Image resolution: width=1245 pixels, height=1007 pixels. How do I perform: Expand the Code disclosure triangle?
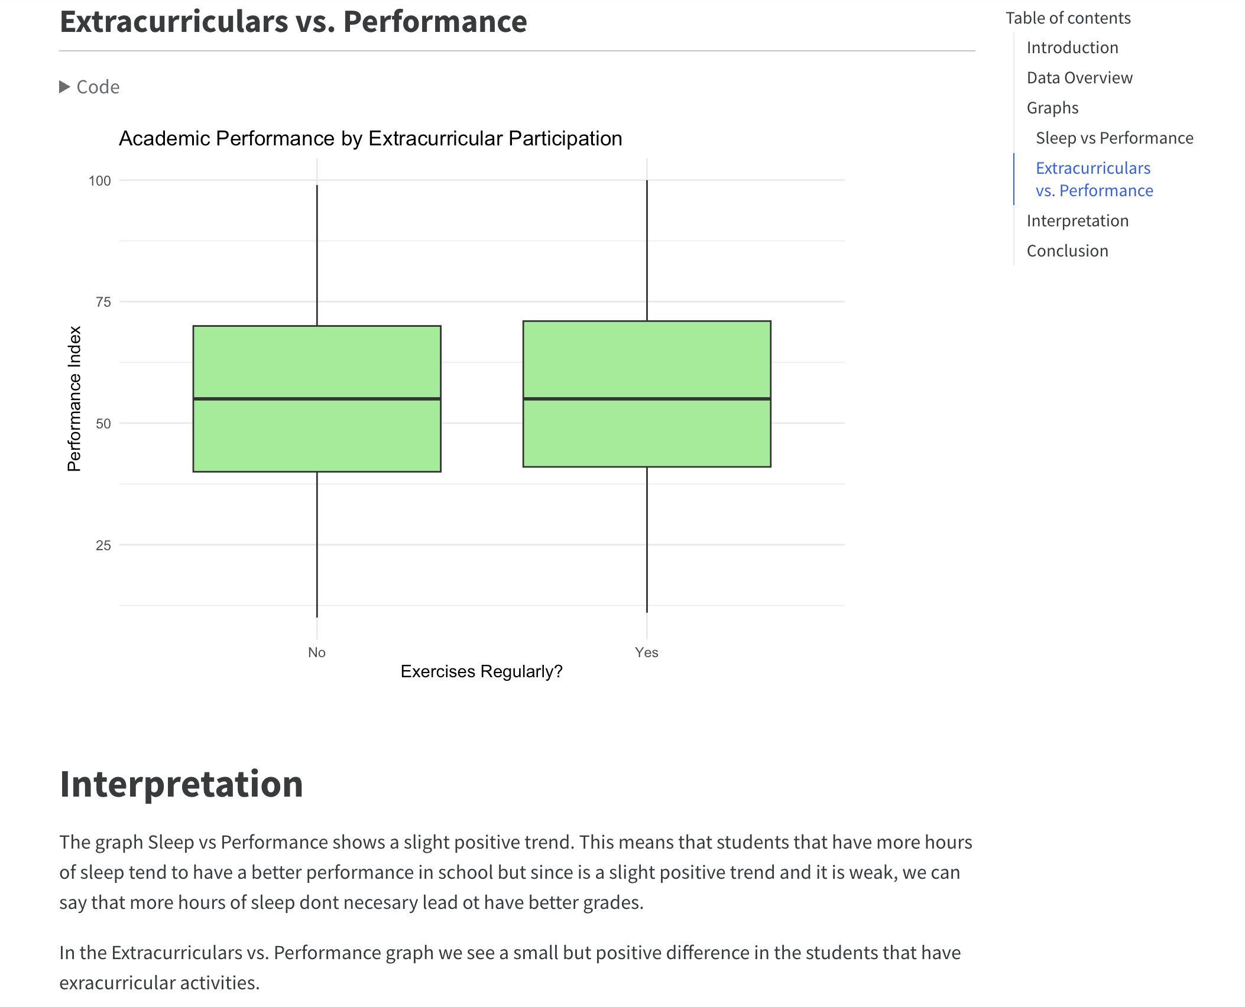coord(64,87)
